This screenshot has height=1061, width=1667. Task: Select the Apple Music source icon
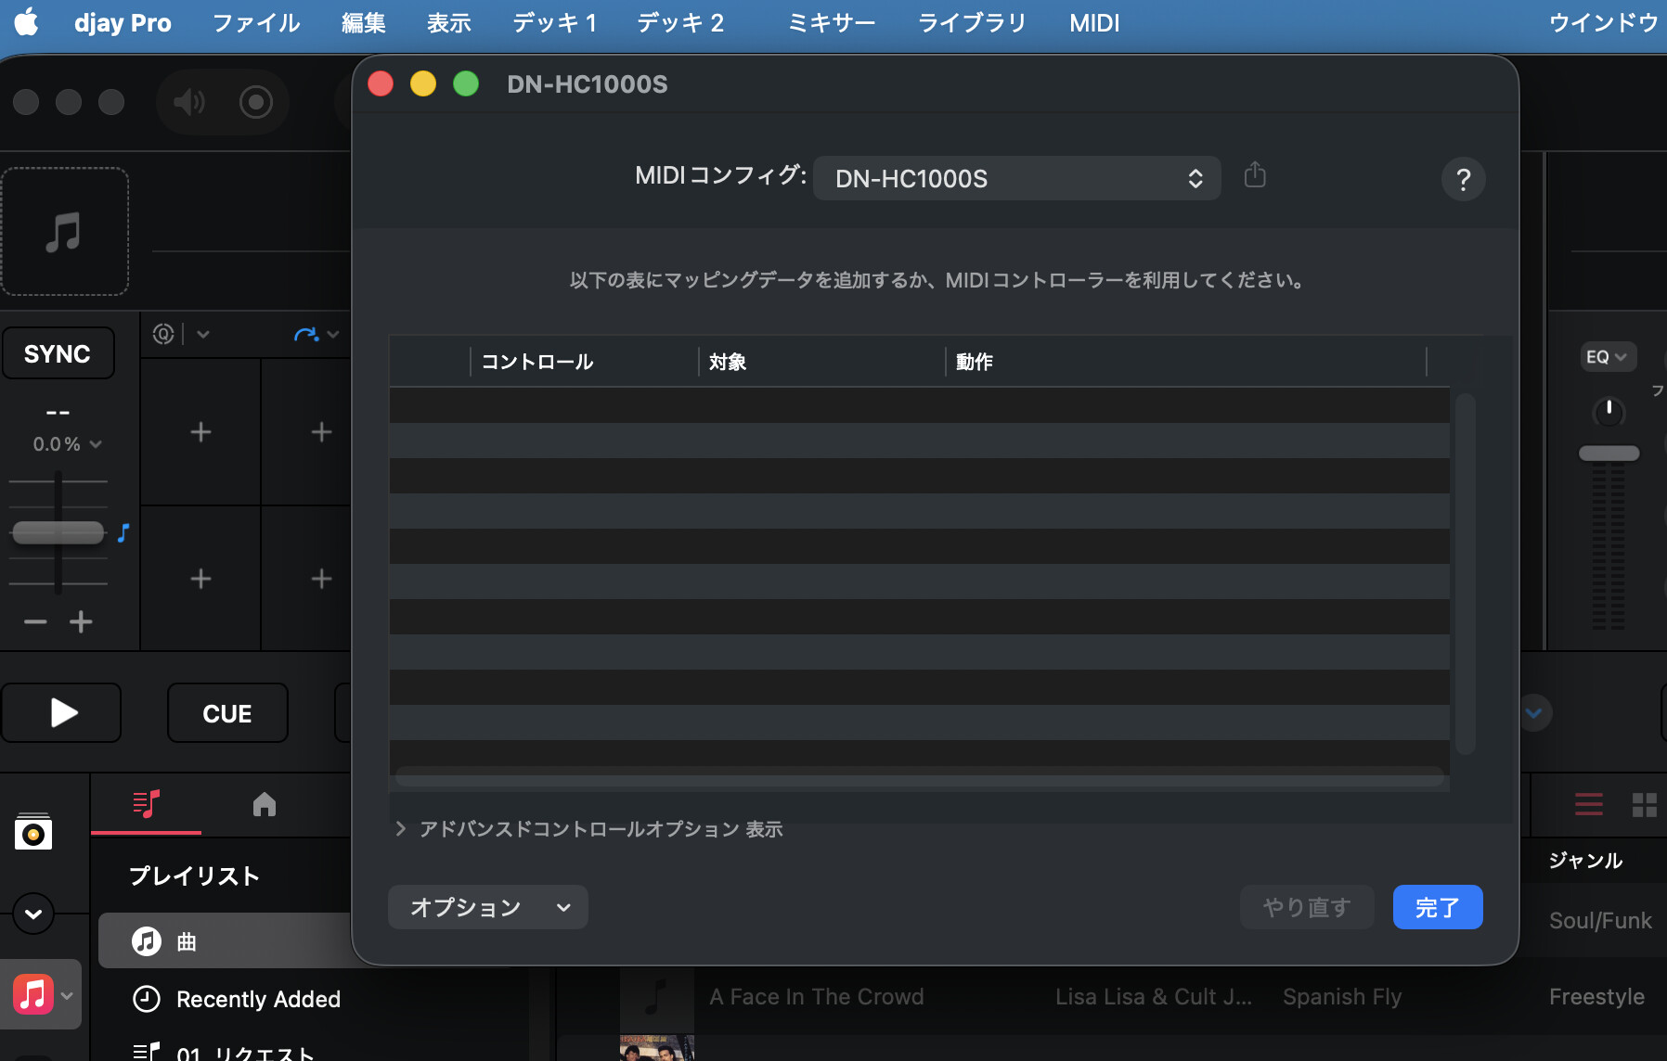coord(33,995)
